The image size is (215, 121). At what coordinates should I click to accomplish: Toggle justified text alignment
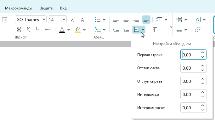[146, 20]
